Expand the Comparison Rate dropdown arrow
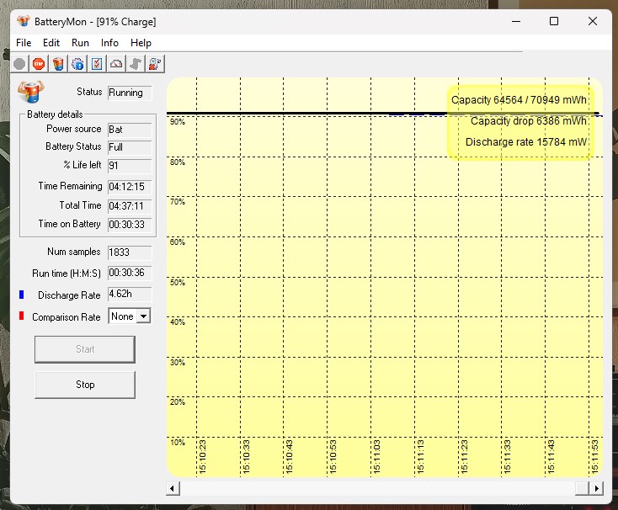This screenshot has height=510, width=618. [144, 316]
